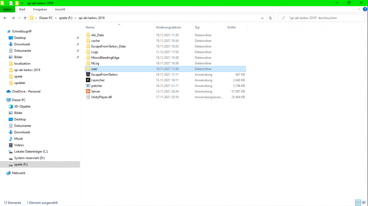Open the Freigeben ribbon tab

click(x=40, y=9)
